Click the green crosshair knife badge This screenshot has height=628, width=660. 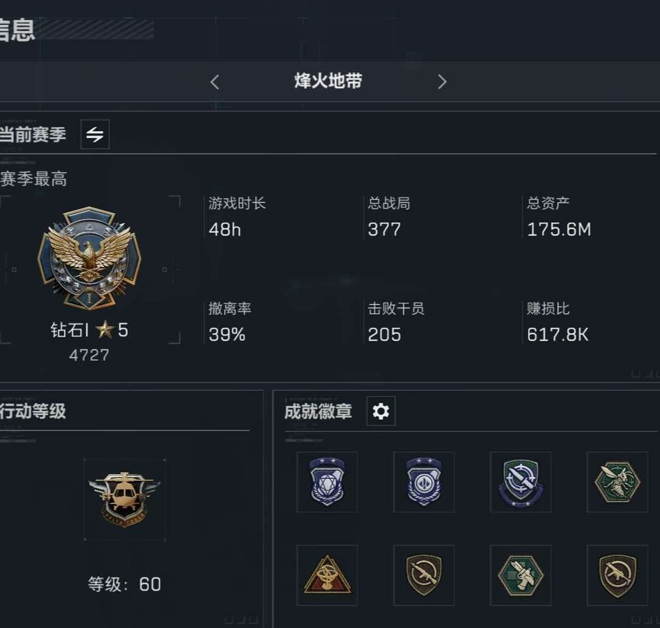(x=521, y=482)
